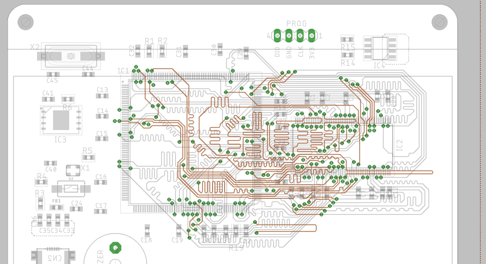
Task: Select resistor R5 footprint
Action: [88, 158]
